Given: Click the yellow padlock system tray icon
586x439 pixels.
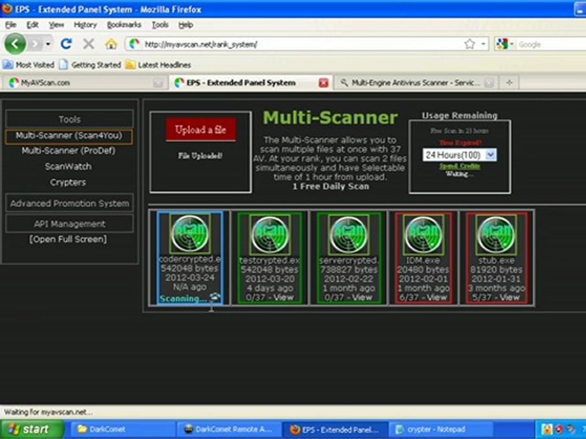Looking at the screenshot, I should click(547, 429).
